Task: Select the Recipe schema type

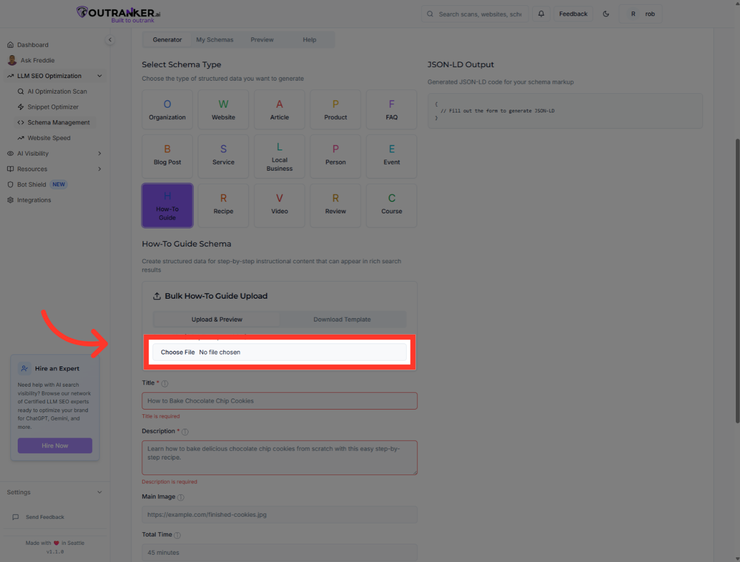Action: pos(223,206)
